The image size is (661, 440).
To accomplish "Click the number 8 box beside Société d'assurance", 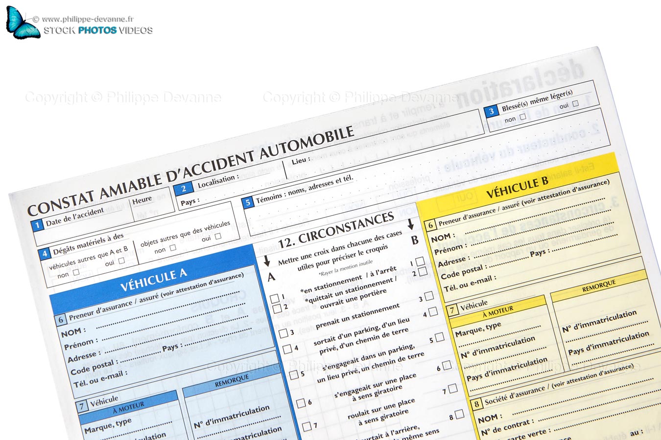I will point(476,404).
